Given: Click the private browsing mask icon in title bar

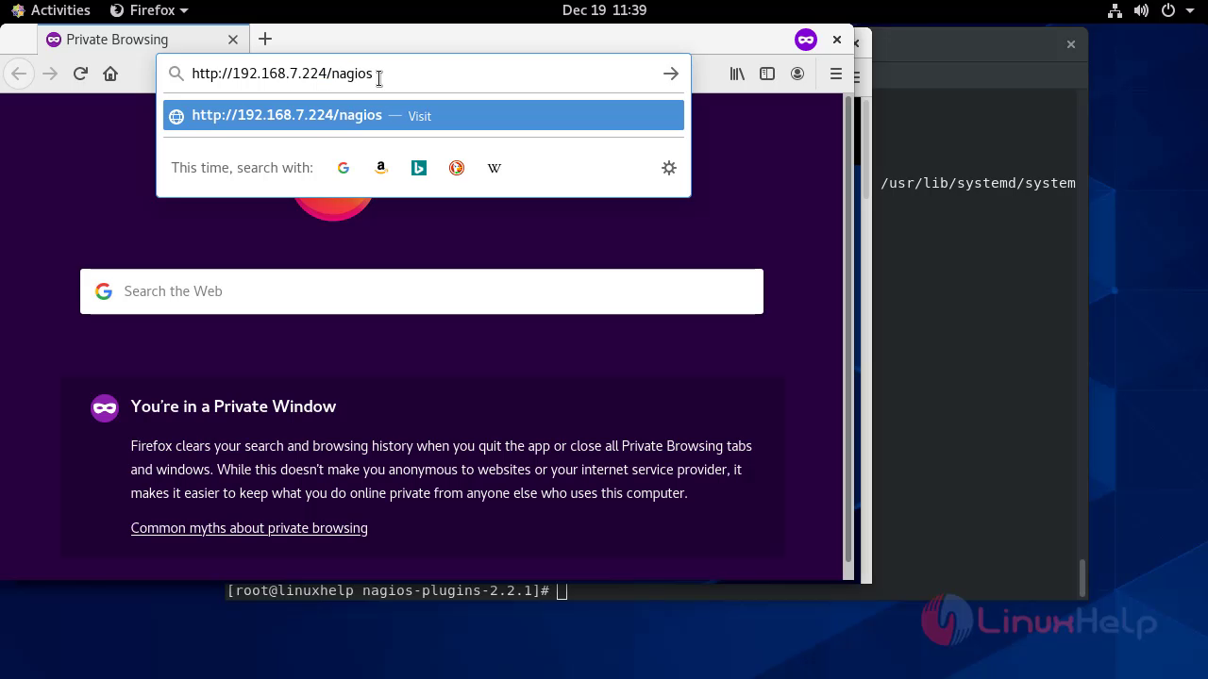Looking at the screenshot, I should 805,40.
